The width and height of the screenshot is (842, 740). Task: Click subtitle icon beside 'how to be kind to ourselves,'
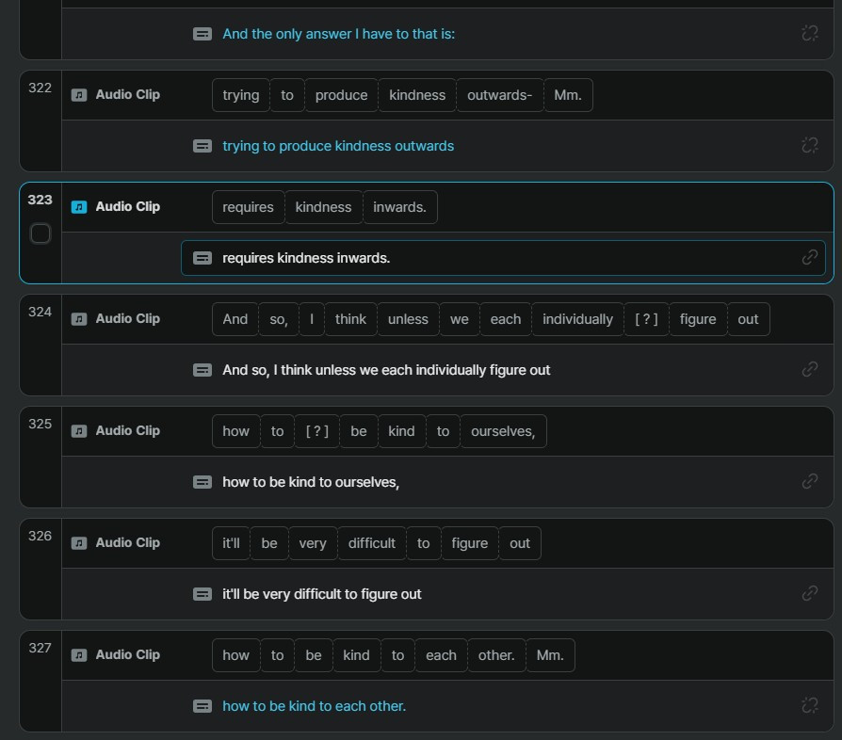(202, 482)
